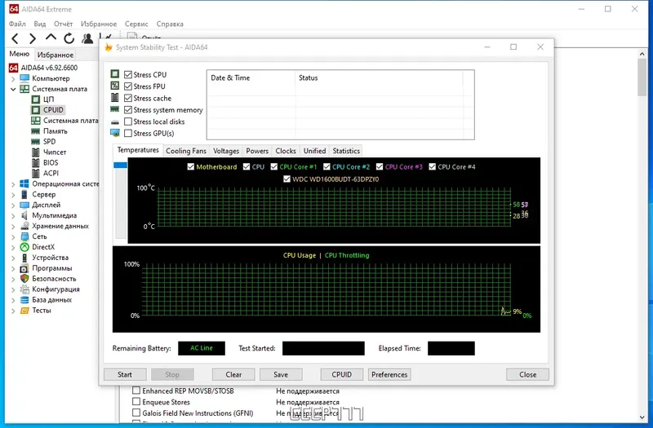Open the Сервис menu
The width and height of the screenshot is (653, 428).
pyautogui.click(x=136, y=24)
